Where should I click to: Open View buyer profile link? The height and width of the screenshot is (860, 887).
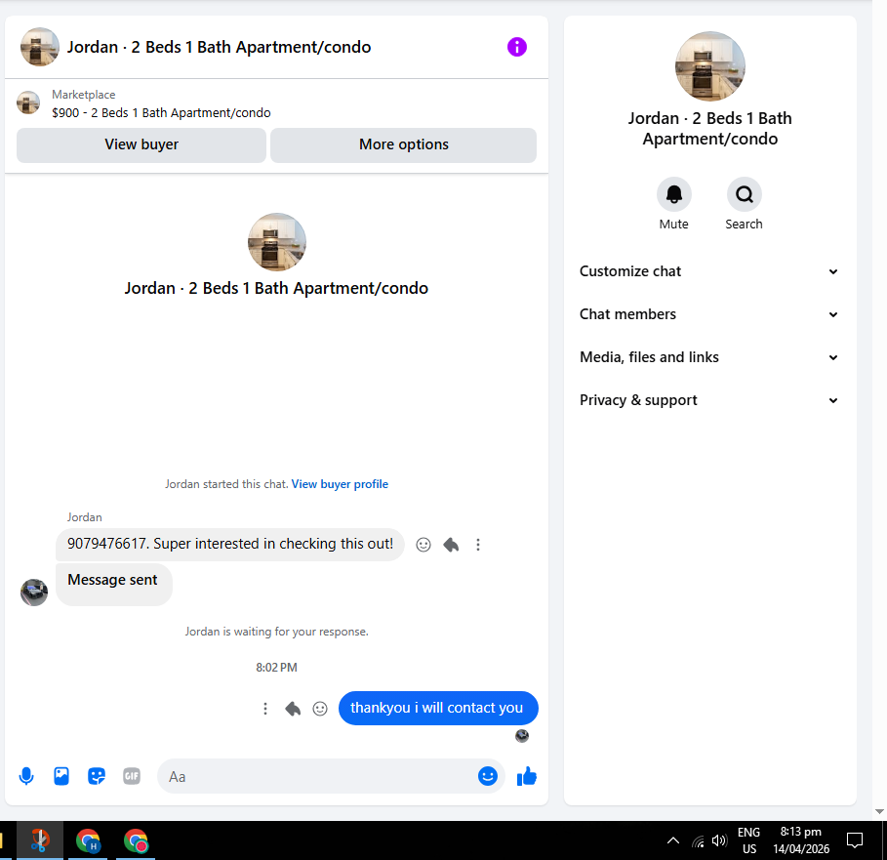point(340,484)
